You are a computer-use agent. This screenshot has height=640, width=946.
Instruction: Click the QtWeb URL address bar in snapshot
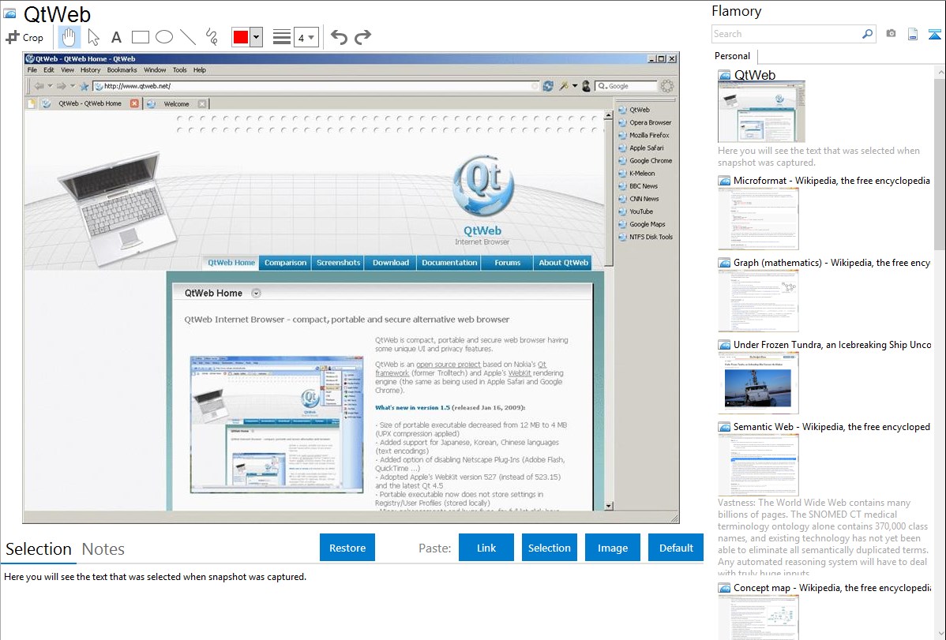pyautogui.click(x=316, y=86)
